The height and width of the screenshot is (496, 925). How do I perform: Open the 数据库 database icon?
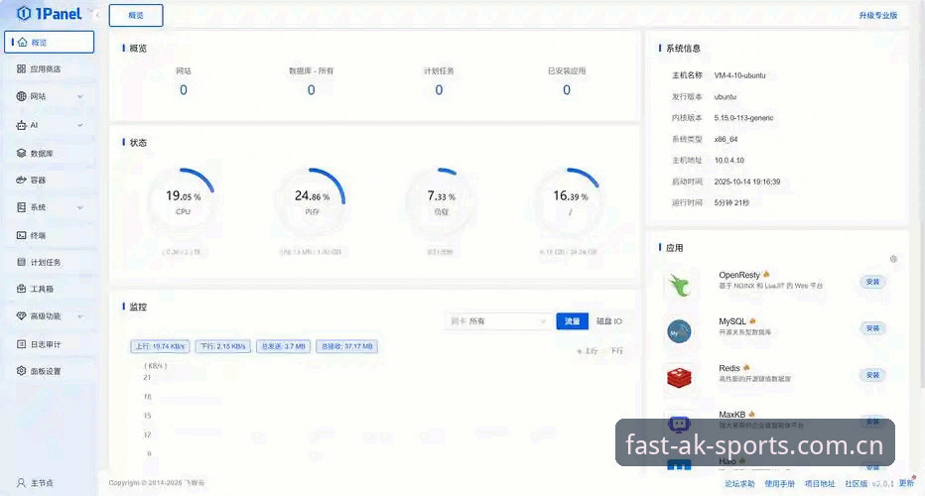point(21,153)
